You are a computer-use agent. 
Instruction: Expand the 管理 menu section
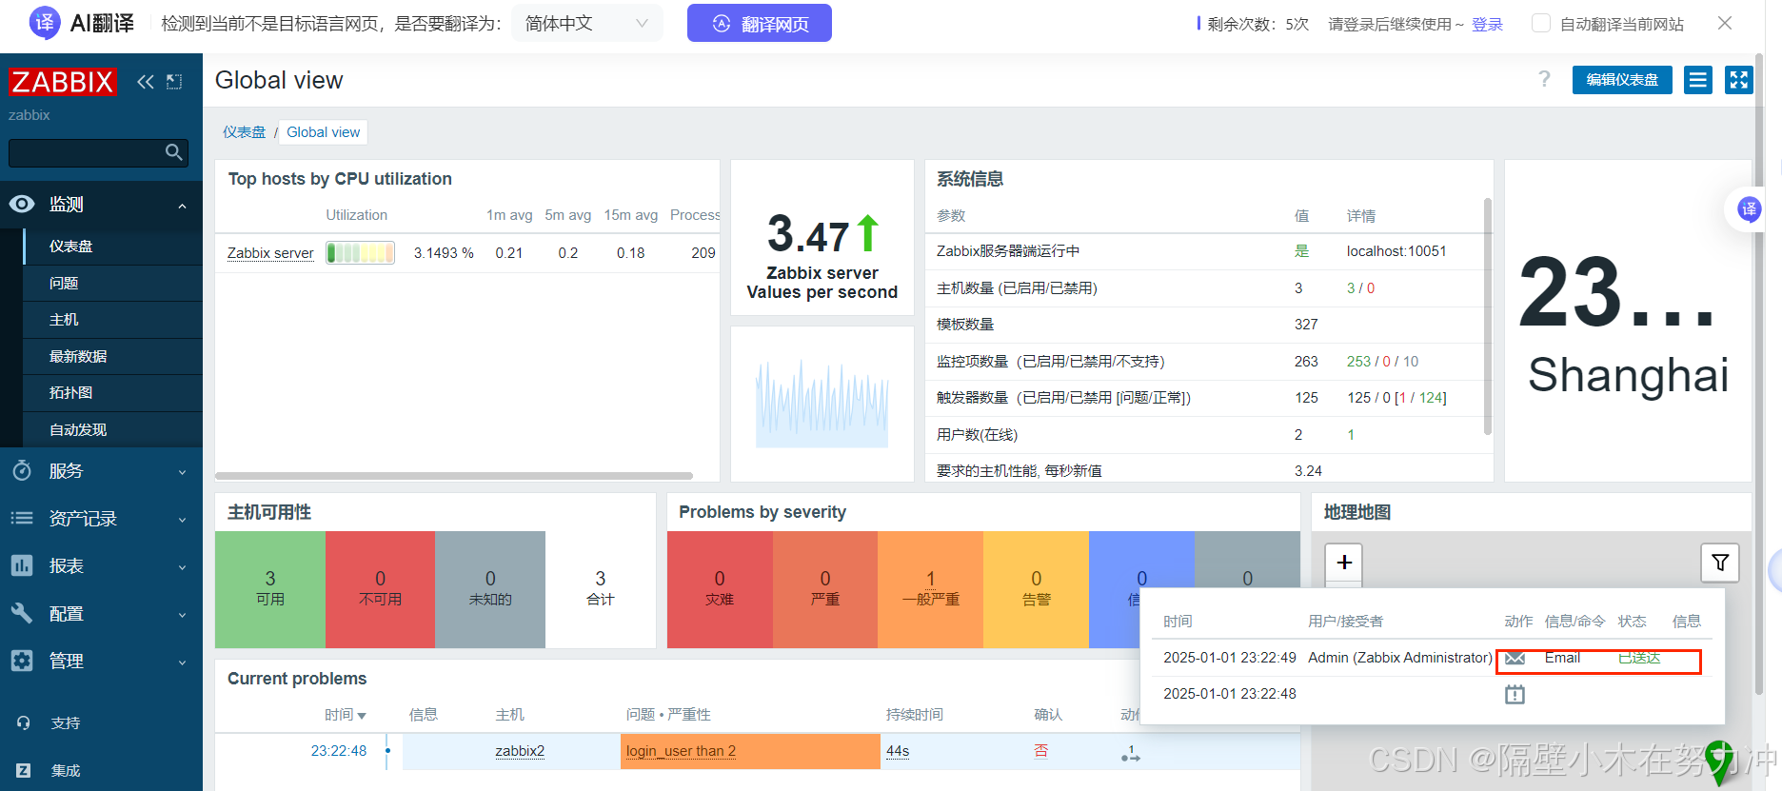click(x=182, y=662)
